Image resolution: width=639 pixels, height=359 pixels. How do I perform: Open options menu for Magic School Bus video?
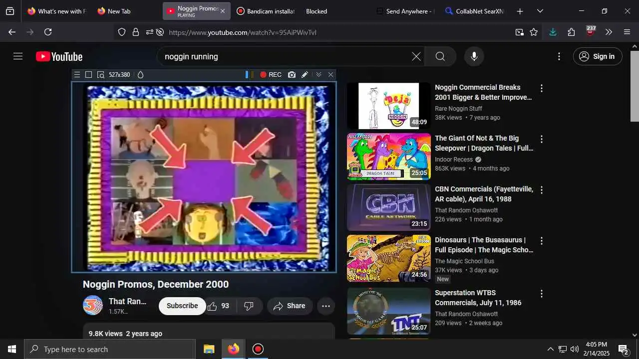541,241
